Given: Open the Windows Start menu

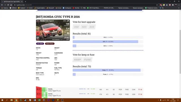Looking at the screenshot, I should point(2,100).
